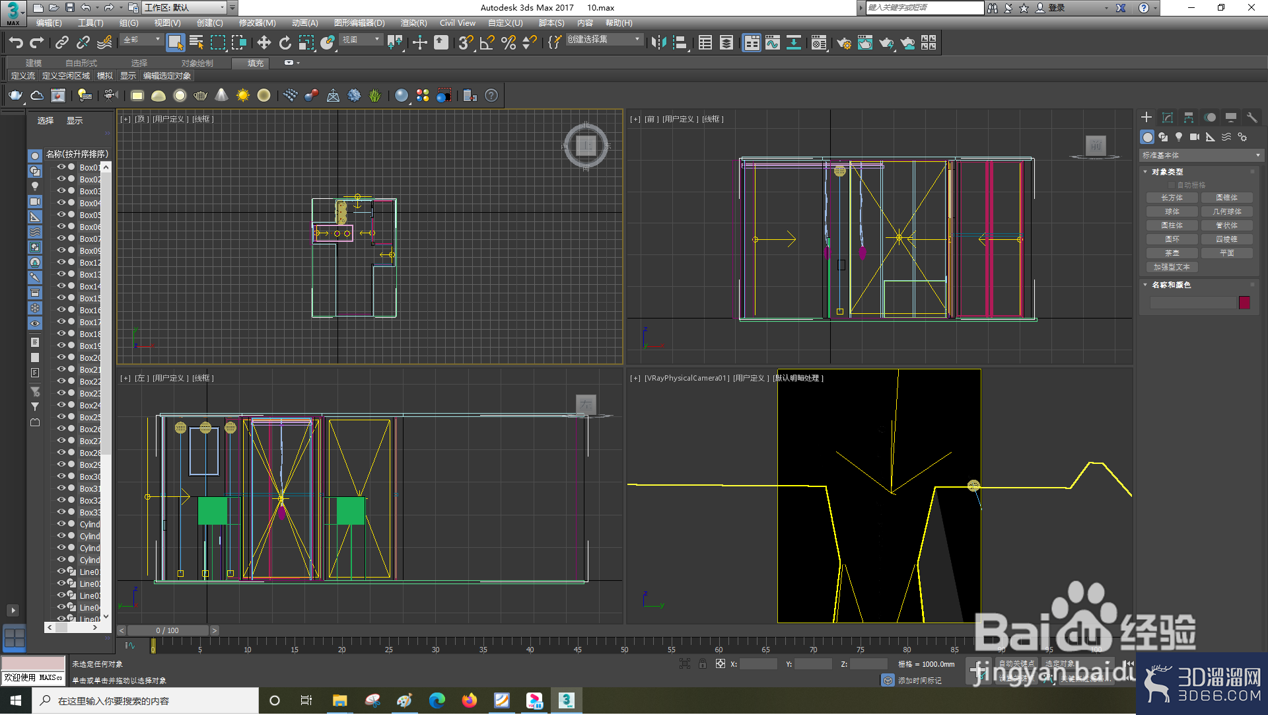The image size is (1268, 715).
Task: Click the Selection Lock icon
Action: [x=703, y=663]
